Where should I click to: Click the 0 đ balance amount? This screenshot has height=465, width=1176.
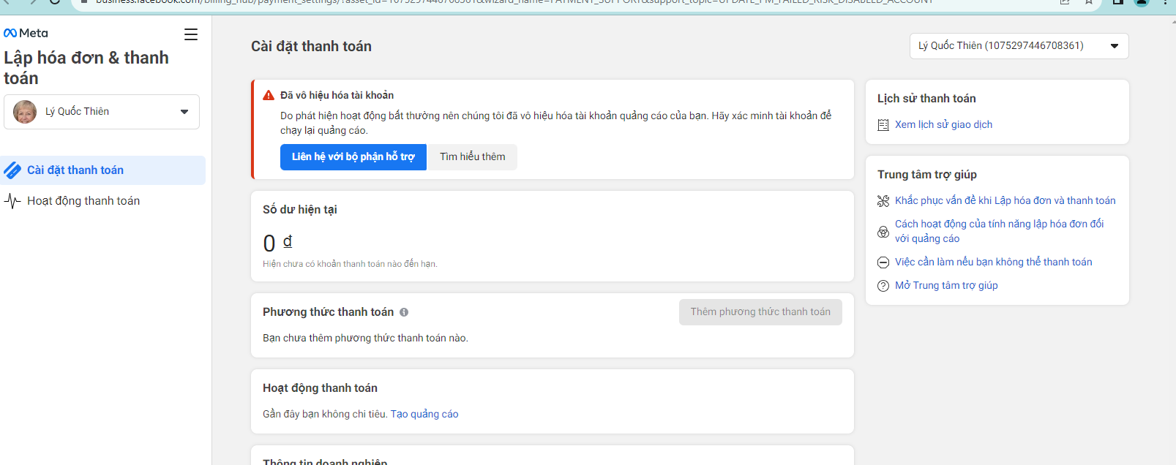[x=277, y=243]
